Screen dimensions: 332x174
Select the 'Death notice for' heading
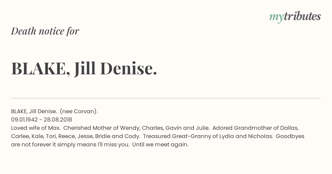[x=45, y=31]
